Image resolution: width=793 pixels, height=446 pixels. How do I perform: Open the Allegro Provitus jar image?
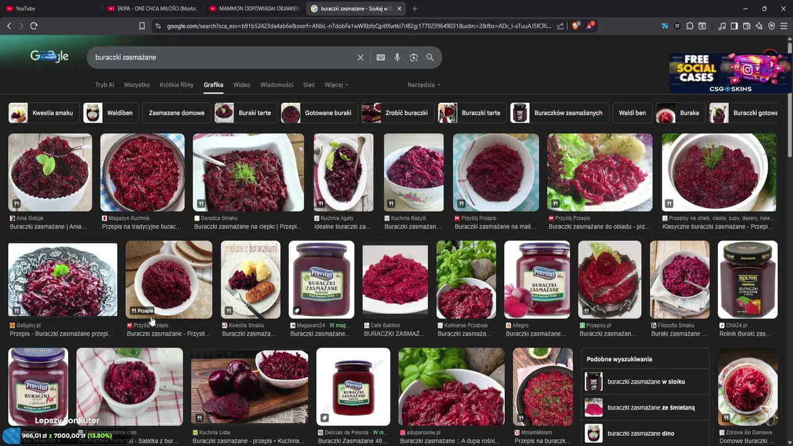(x=537, y=279)
